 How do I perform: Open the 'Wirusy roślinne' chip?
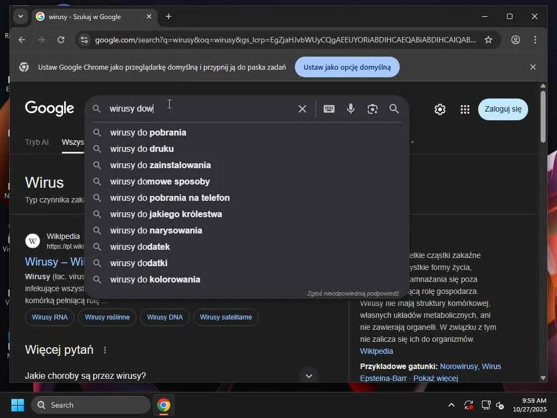(x=107, y=317)
